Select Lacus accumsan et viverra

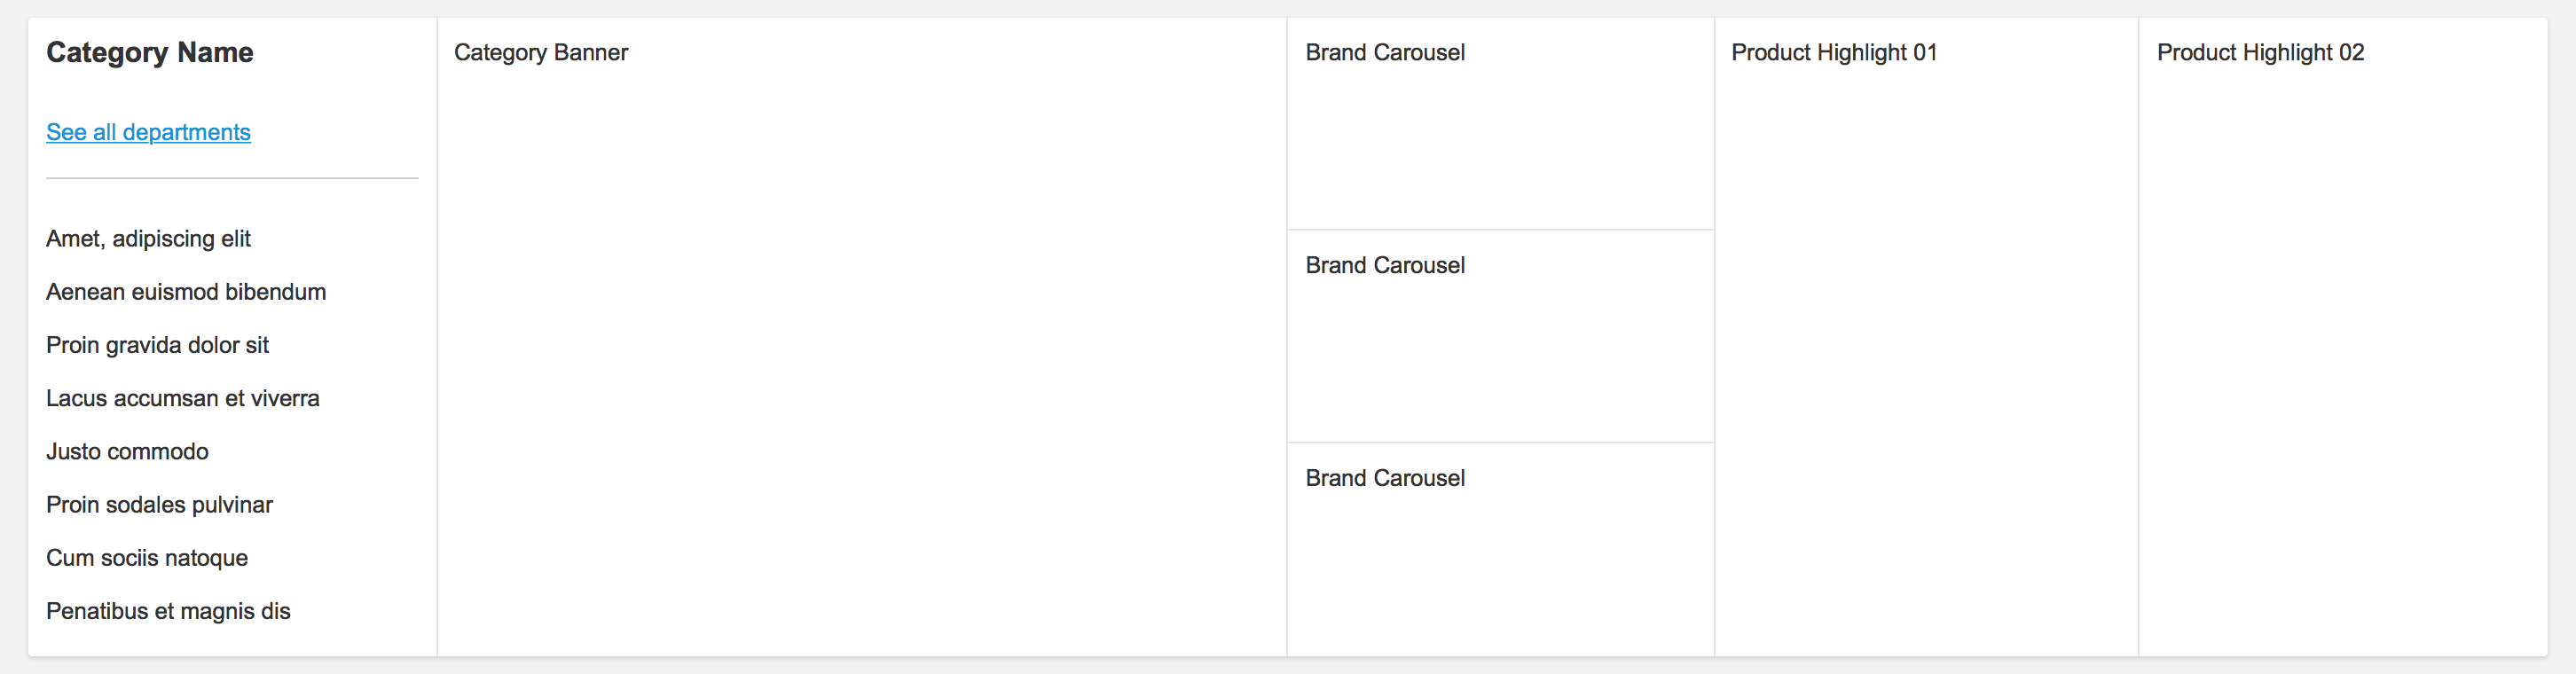183,398
